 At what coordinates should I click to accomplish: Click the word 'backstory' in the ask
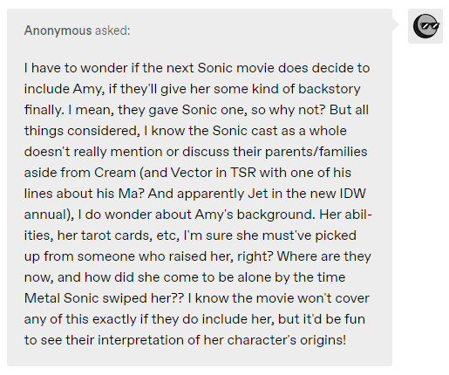click(x=330, y=89)
